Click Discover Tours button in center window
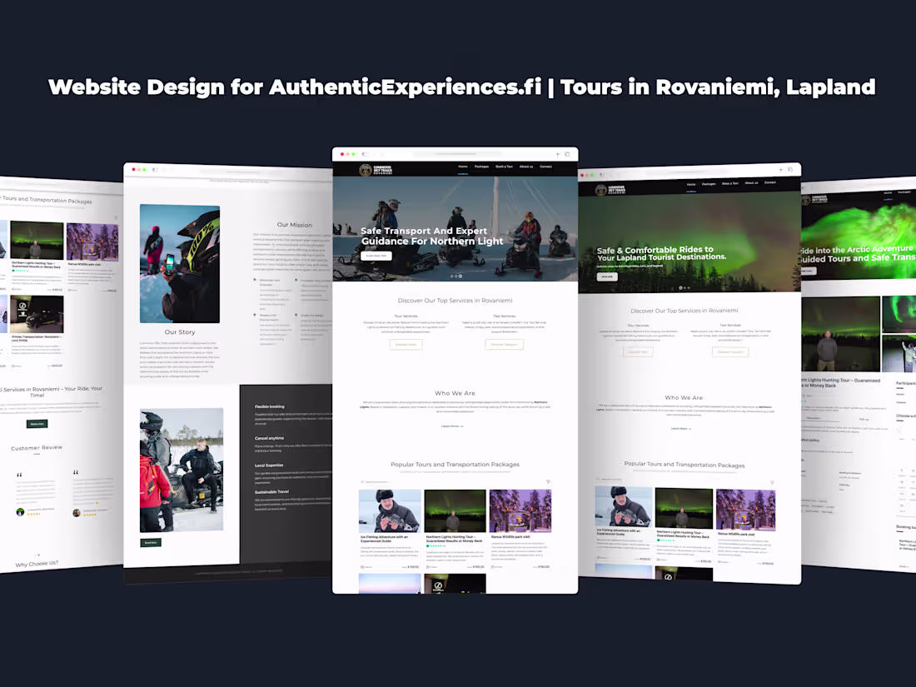 [406, 344]
